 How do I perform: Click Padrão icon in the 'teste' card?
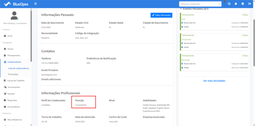click(x=182, y=27)
